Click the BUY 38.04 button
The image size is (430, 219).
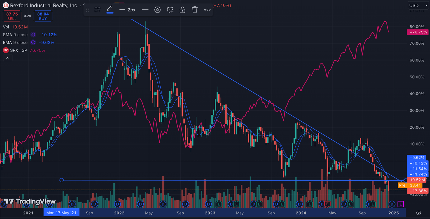(43, 16)
